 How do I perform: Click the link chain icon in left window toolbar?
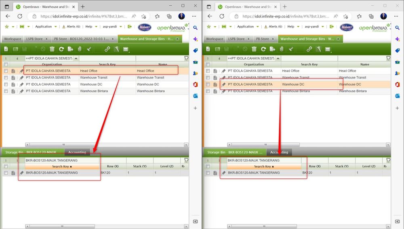[107, 49]
